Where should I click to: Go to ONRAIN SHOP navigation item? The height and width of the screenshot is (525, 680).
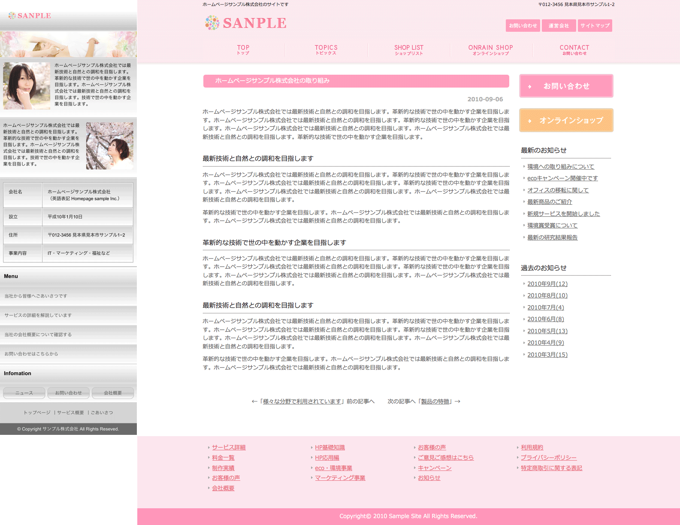coord(490,50)
